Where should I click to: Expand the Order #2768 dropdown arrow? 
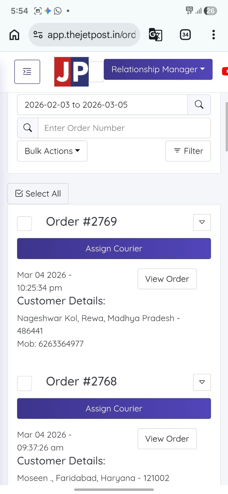(202, 382)
